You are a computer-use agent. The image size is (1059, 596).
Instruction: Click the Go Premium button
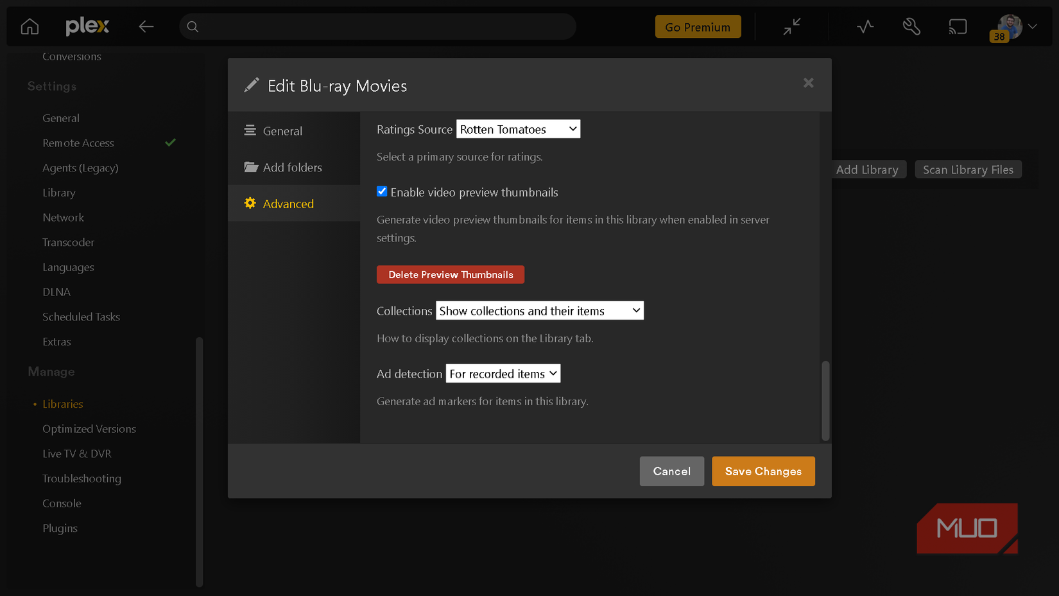(x=698, y=27)
